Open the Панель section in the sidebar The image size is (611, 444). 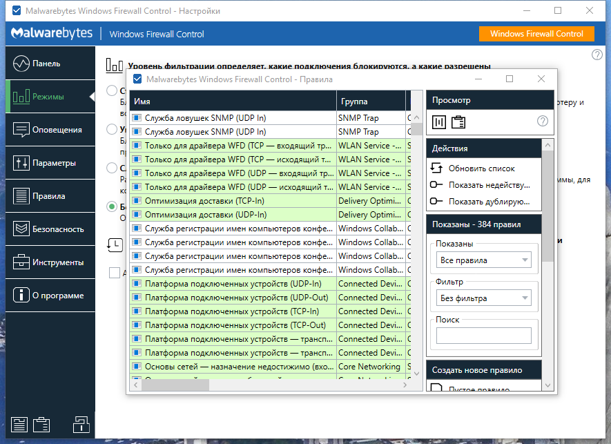point(50,63)
